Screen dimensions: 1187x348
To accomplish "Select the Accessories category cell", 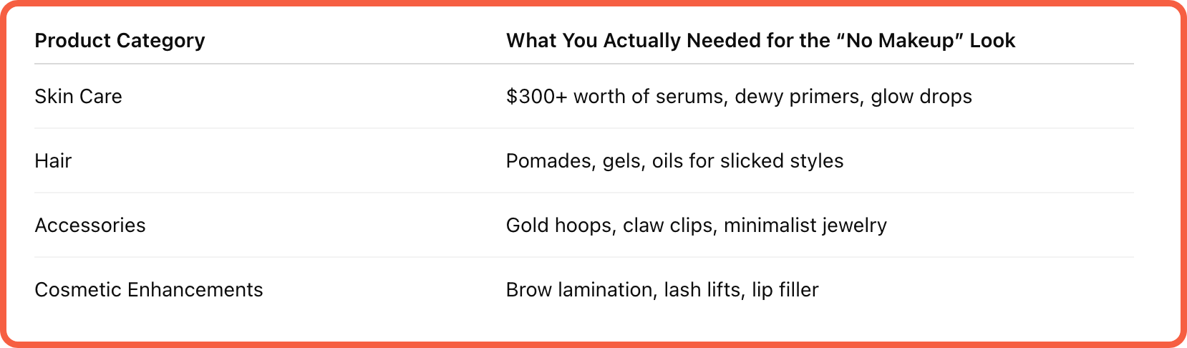I will pos(90,226).
